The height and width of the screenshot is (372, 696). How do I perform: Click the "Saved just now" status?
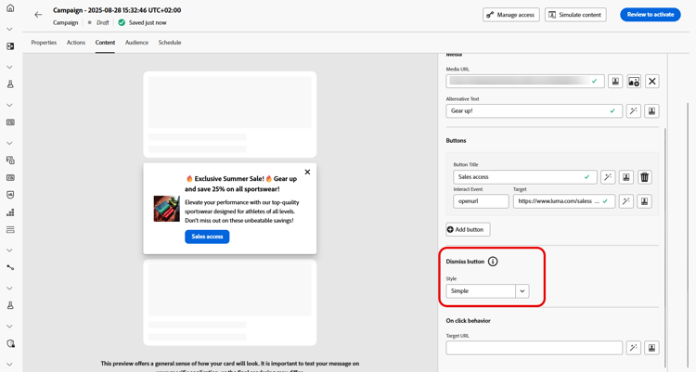[148, 22]
